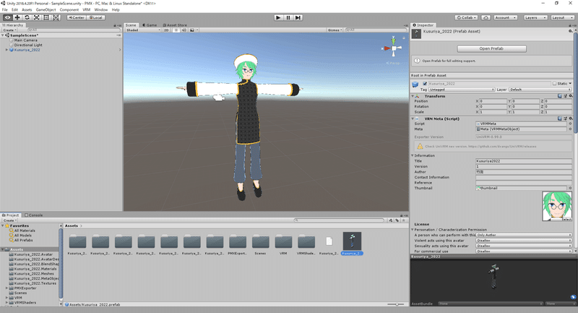Viewport: 578px width, 313px height.
Task: Toggle Inspector panel lock icon
Action: pos(570,25)
